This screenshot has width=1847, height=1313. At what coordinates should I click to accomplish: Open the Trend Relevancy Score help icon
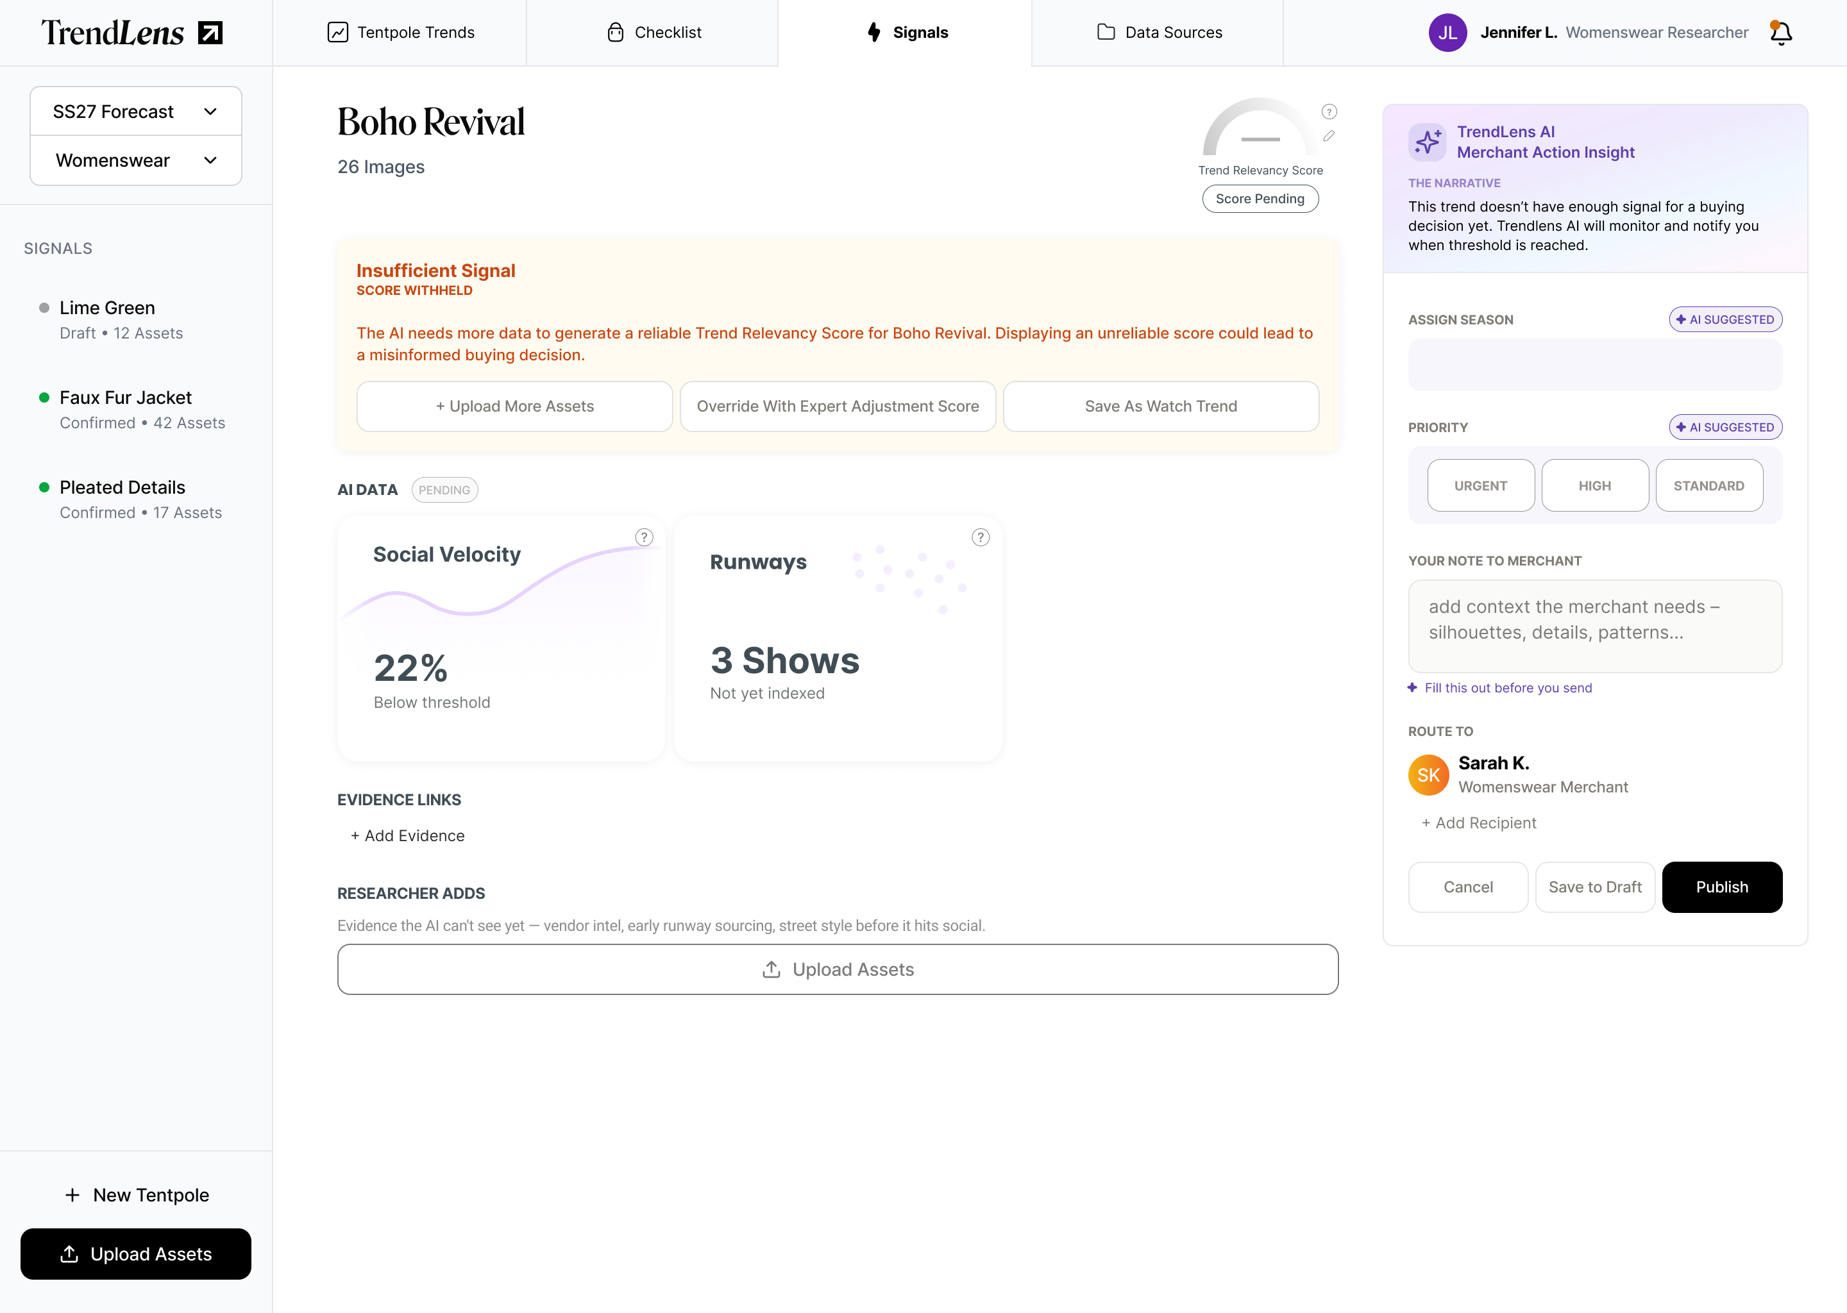click(1329, 112)
